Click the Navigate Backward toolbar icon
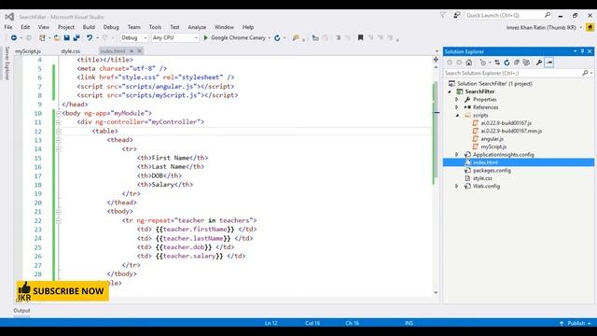This screenshot has height=336, width=597. point(14,37)
